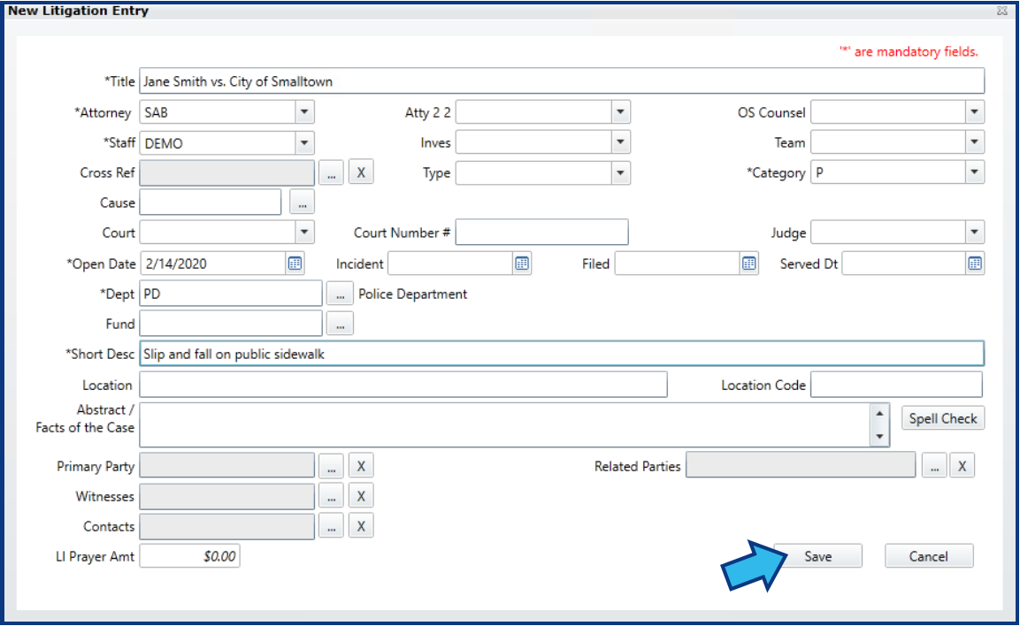Click into the Abstract / Facts text area

pos(505,425)
